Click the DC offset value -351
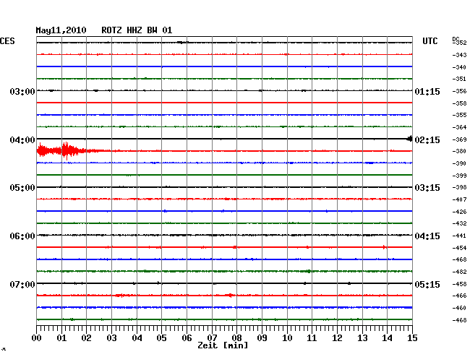 (459, 79)
